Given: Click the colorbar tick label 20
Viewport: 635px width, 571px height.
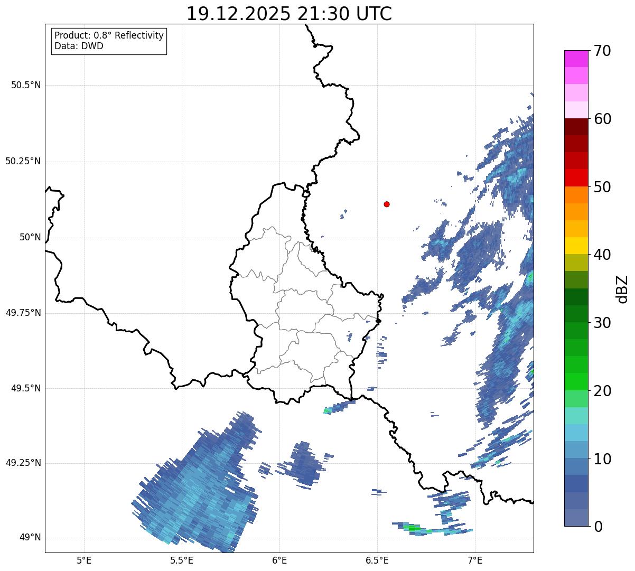Looking at the screenshot, I should [x=602, y=391].
